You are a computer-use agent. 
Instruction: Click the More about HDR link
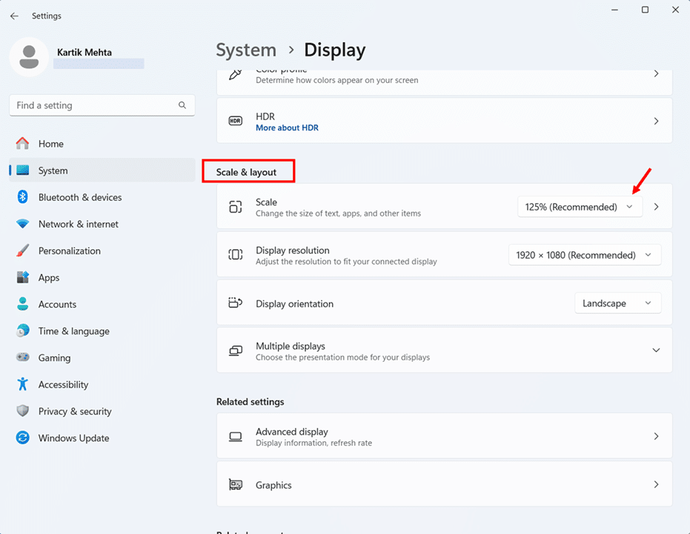point(287,128)
